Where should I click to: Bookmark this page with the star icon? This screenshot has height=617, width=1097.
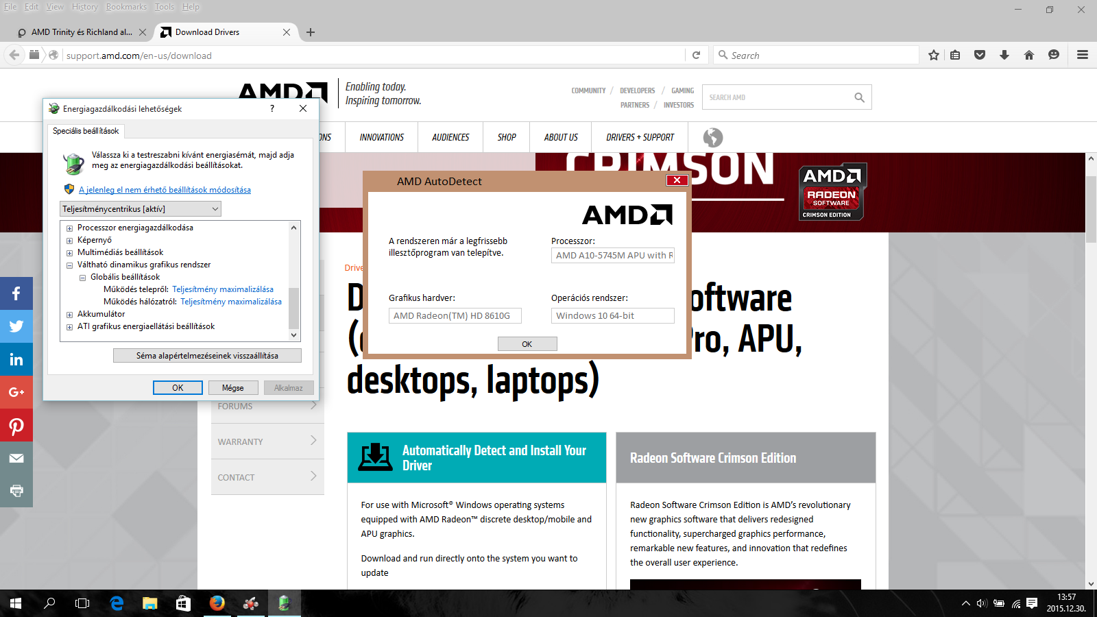point(933,55)
